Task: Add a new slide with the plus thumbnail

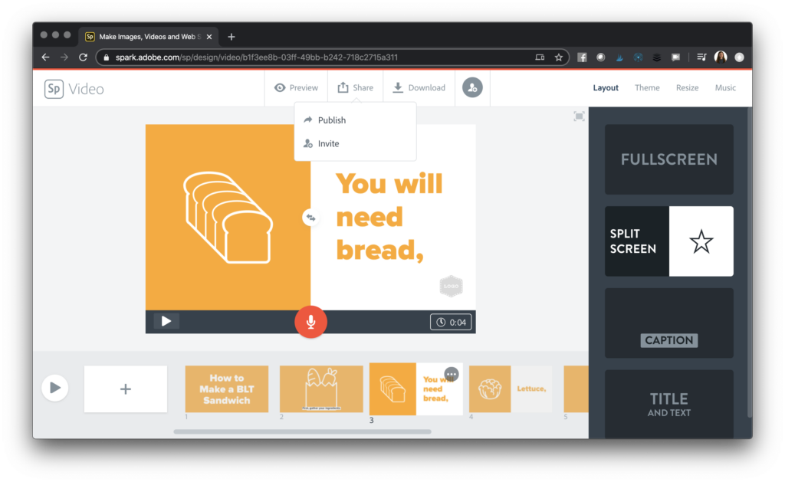Action: [x=125, y=389]
